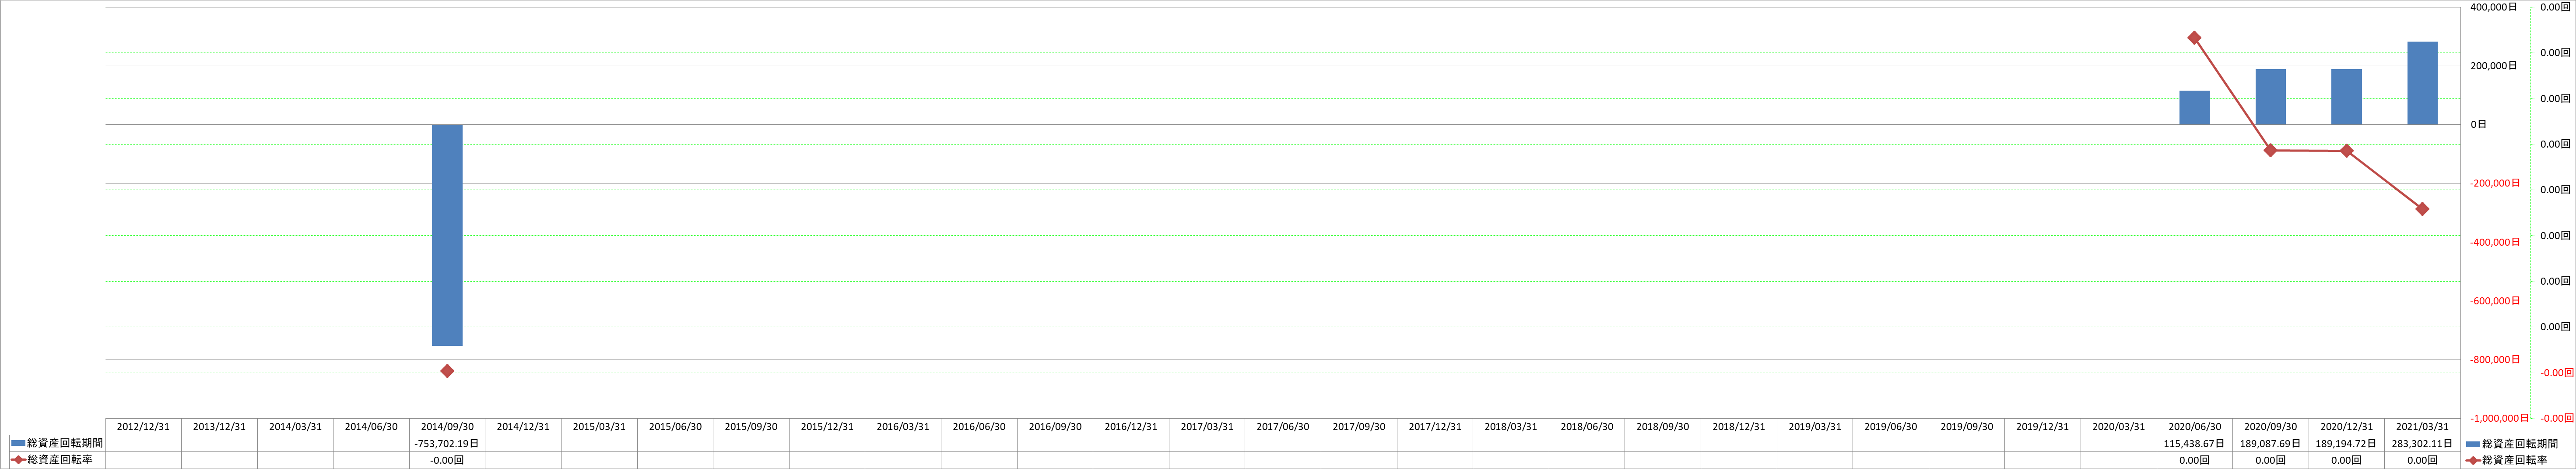Click the 2020/06/30 date header
Viewport: 2576px width, 469px height.
2195,427
